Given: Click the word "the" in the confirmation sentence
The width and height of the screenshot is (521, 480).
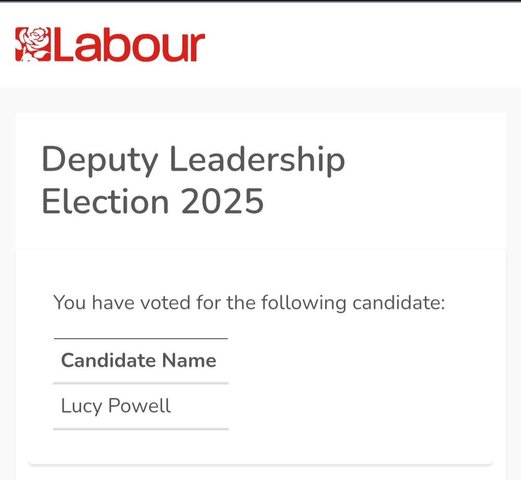Looking at the screenshot, I should tap(241, 302).
